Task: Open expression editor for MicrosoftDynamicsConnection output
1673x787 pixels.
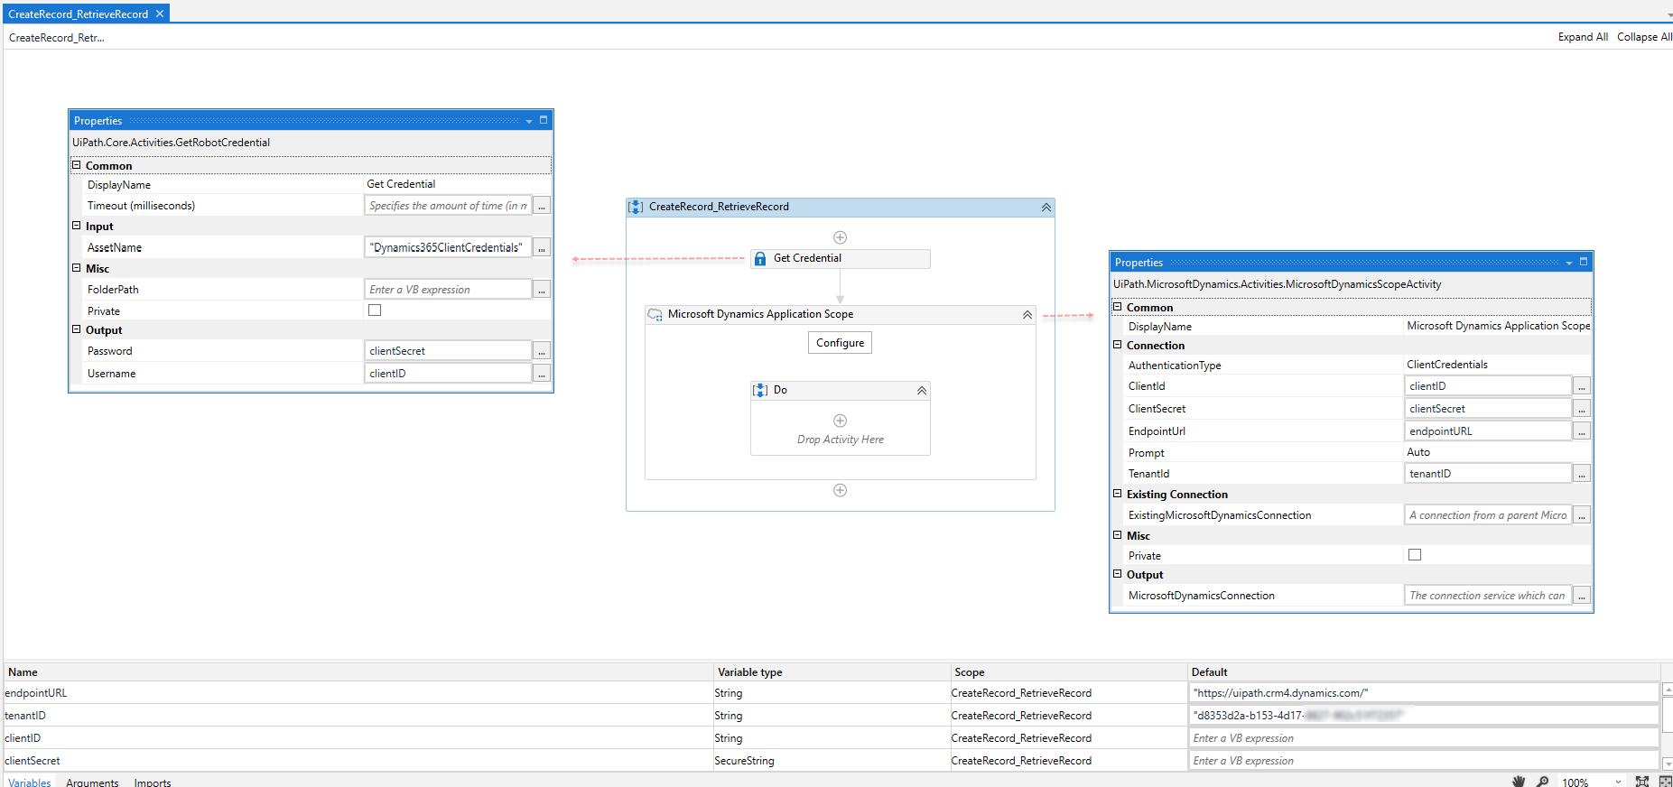Action: (x=1582, y=596)
